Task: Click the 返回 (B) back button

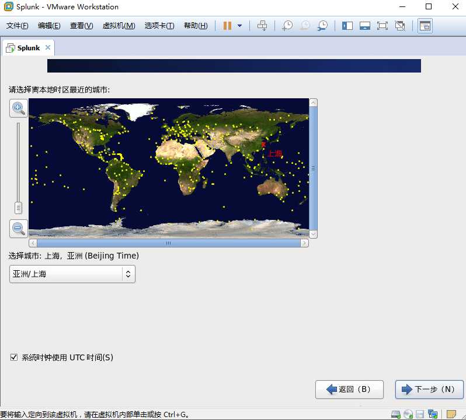Action: point(349,390)
